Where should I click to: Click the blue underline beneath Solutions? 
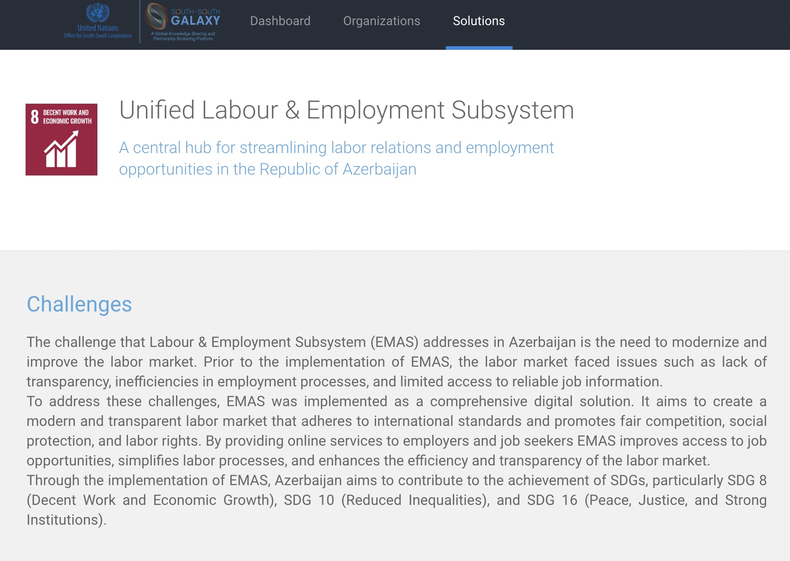pyautogui.click(x=479, y=48)
